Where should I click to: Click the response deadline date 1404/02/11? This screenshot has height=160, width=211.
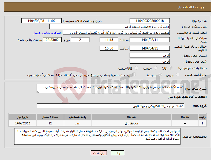coord(149,40)
